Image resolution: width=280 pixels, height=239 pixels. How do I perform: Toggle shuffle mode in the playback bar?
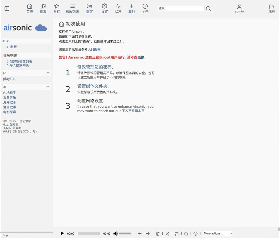(x=167, y=233)
